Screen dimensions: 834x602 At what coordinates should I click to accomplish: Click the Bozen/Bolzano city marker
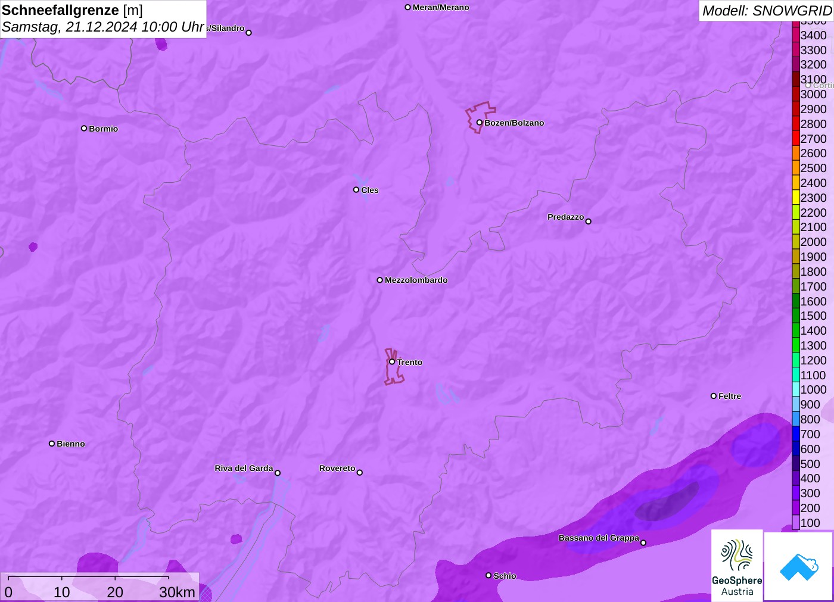pos(479,123)
